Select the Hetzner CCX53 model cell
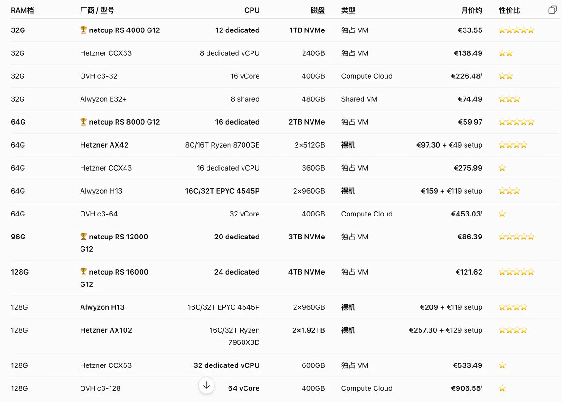This screenshot has width=562, height=402. pyautogui.click(x=106, y=365)
